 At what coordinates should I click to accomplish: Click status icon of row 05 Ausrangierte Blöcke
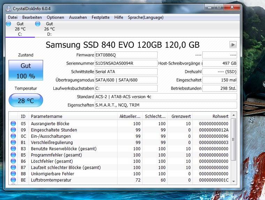(x=13, y=123)
